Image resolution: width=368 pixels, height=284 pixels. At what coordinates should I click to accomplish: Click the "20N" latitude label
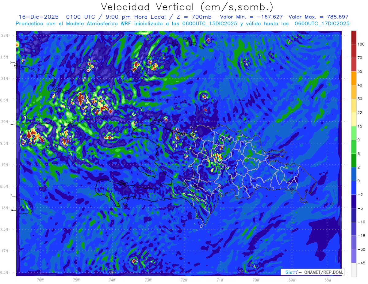5,122
